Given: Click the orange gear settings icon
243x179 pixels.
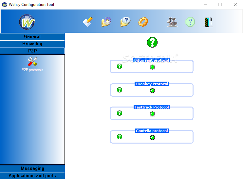Looking at the screenshot, I should click(x=143, y=22).
